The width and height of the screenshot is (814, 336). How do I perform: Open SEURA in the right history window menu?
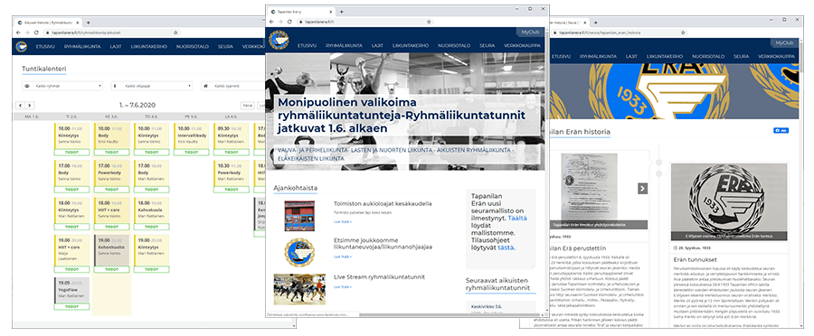click(x=742, y=56)
